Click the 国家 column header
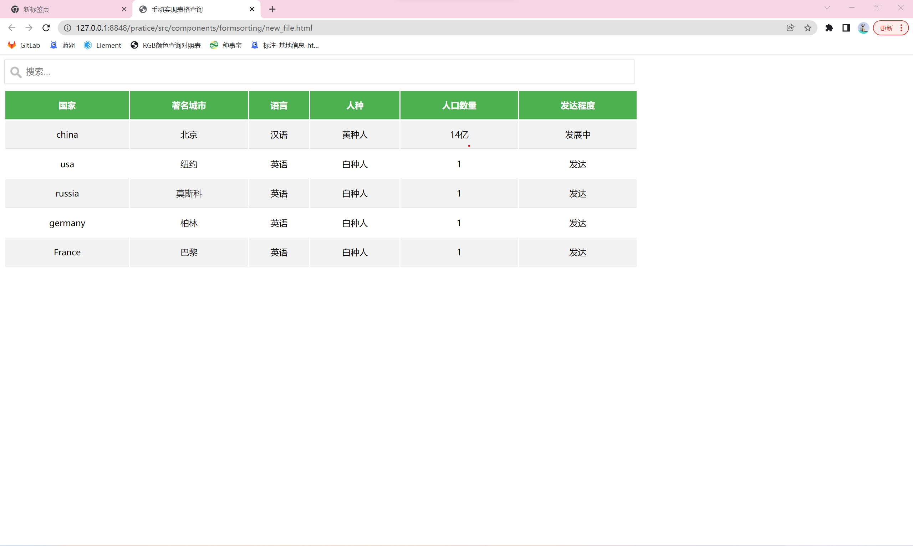 point(67,106)
